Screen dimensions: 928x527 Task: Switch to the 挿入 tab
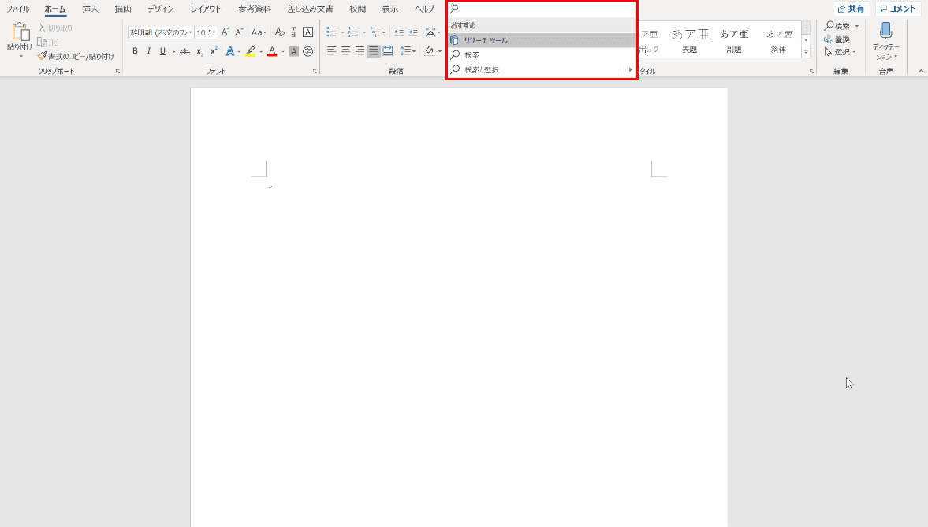91,9
